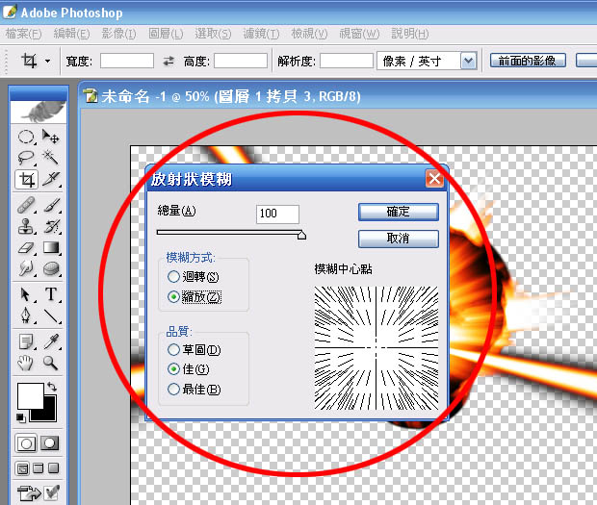Open the 檢視 (View) menu
Viewport: 597px width, 505px height.
(x=309, y=34)
